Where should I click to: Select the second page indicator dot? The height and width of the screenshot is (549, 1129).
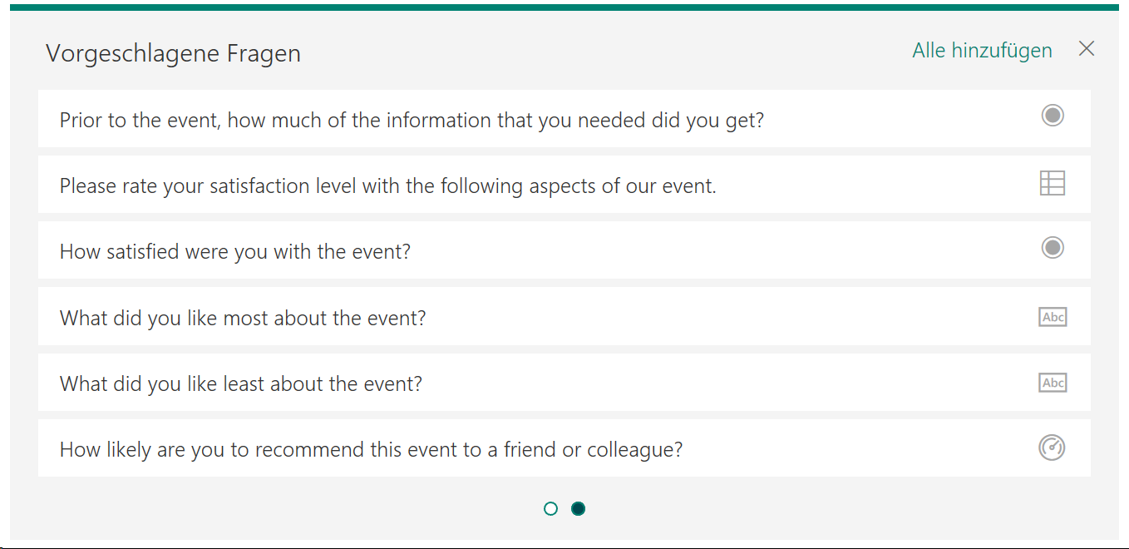[579, 508]
